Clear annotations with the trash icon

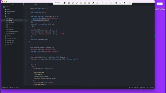[111, 3]
